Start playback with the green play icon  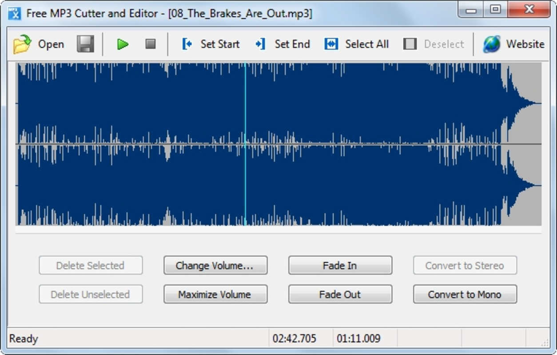coord(123,44)
